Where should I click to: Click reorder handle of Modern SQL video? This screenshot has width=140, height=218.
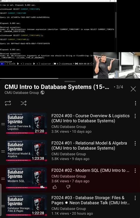3,178
